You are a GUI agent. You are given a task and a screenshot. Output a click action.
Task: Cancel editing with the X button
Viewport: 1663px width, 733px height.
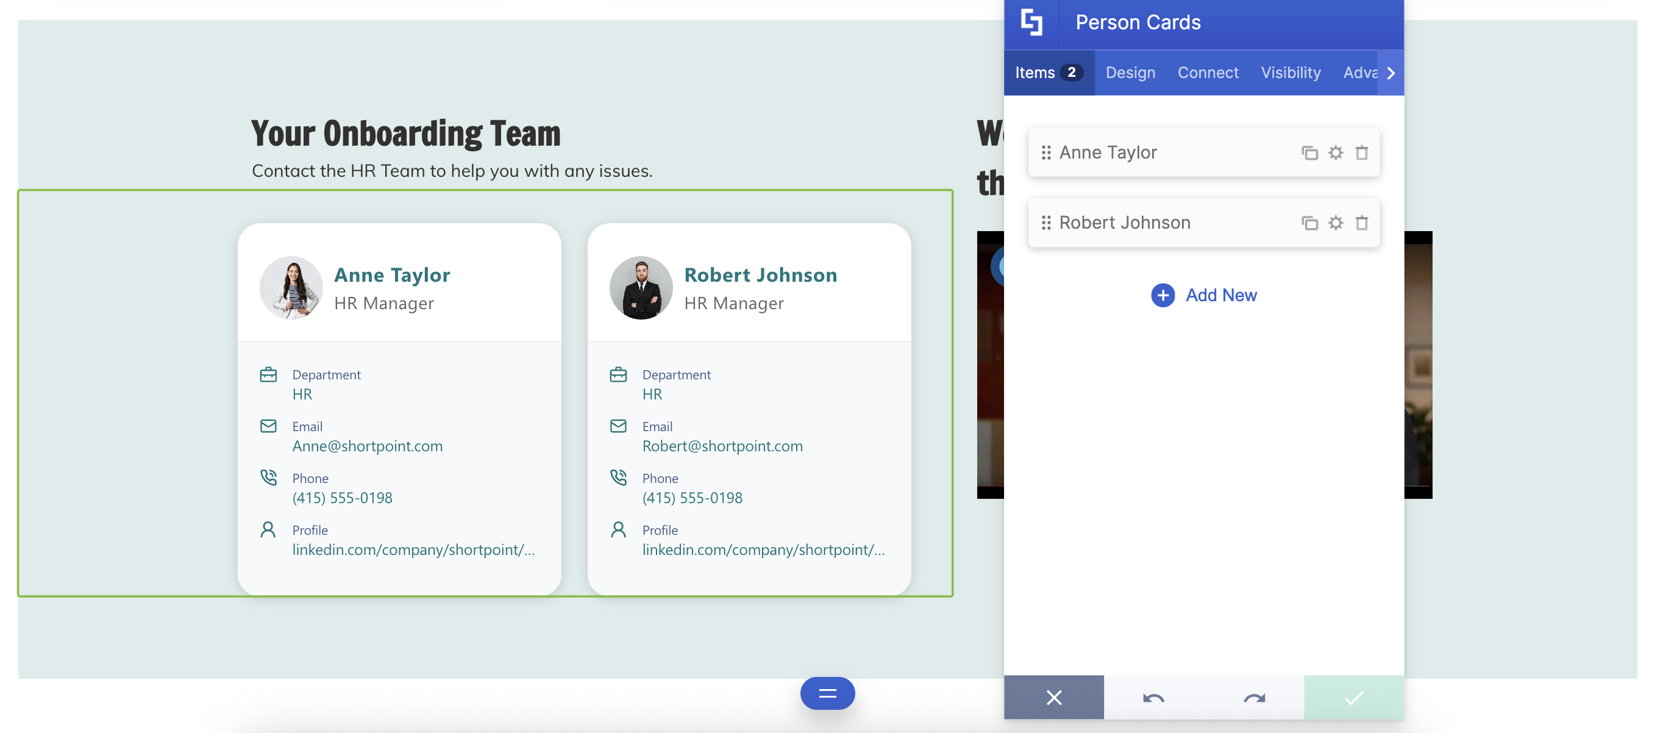pos(1053,698)
